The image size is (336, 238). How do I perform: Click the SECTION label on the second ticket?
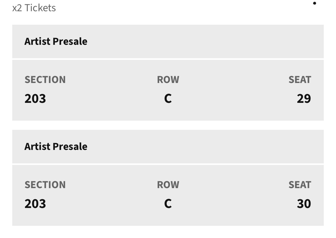coord(45,185)
